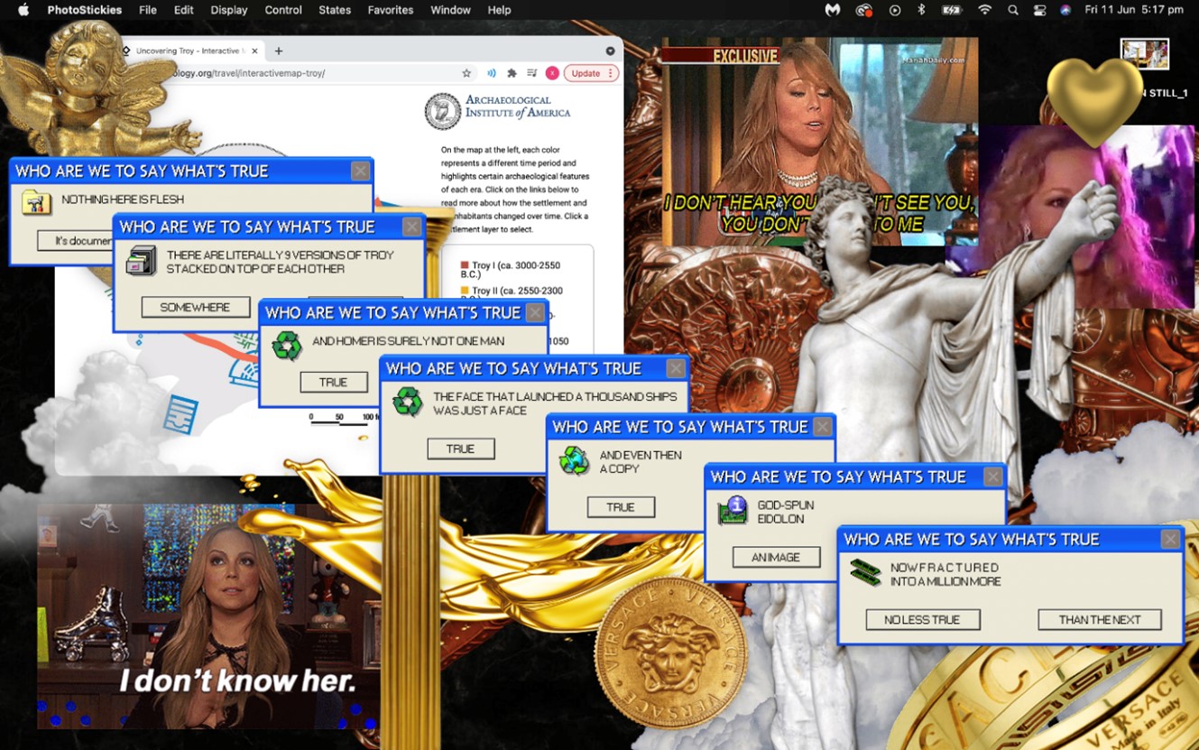This screenshot has width=1199, height=750.
Task: Click memory chip icon in FRACTURED dialog
Action: tap(865, 572)
